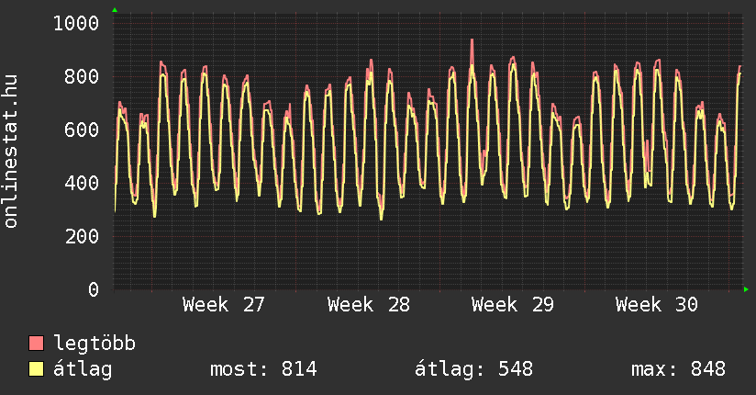
Task: Click the green arrow atop the y-axis
Action: pos(115,10)
